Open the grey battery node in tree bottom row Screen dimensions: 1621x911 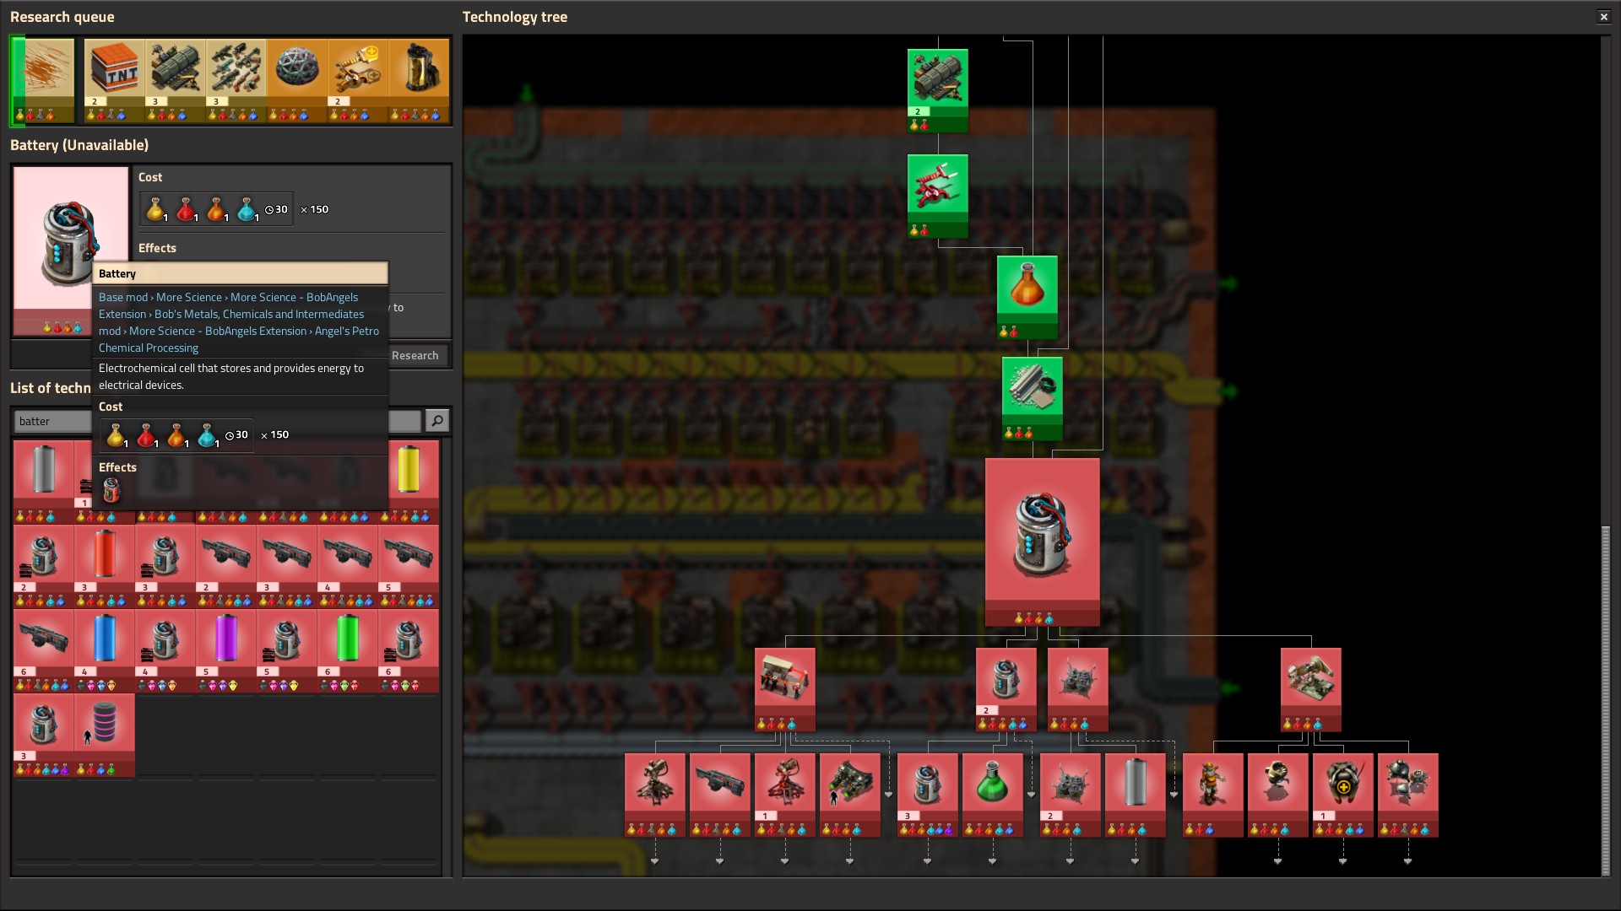(x=1135, y=795)
